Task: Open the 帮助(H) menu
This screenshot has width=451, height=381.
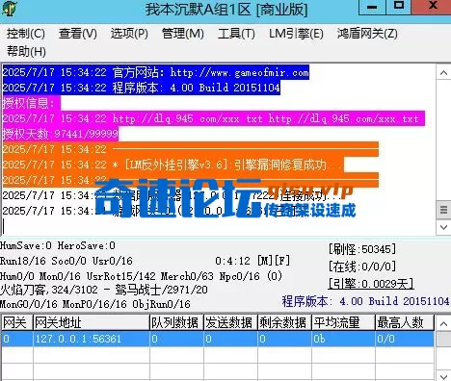Action: [x=26, y=51]
